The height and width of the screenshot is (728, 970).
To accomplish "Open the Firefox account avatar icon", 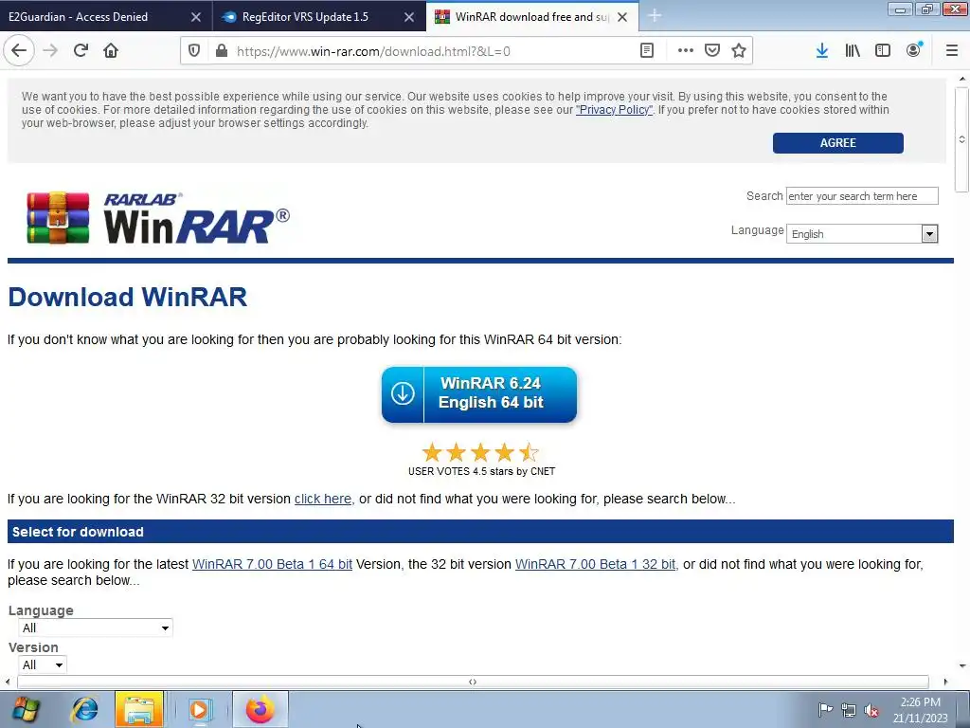I will pyautogui.click(x=914, y=50).
